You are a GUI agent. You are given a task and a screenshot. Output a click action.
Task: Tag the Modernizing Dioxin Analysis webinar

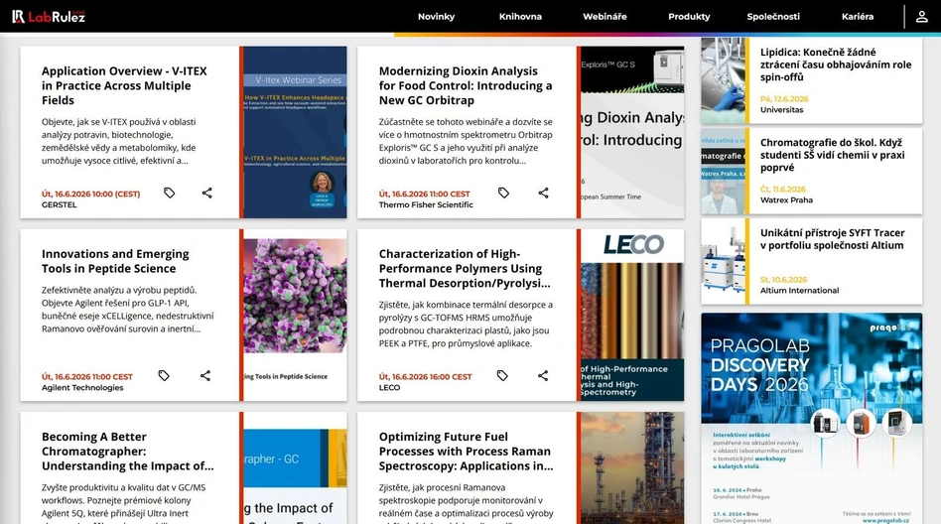503,193
